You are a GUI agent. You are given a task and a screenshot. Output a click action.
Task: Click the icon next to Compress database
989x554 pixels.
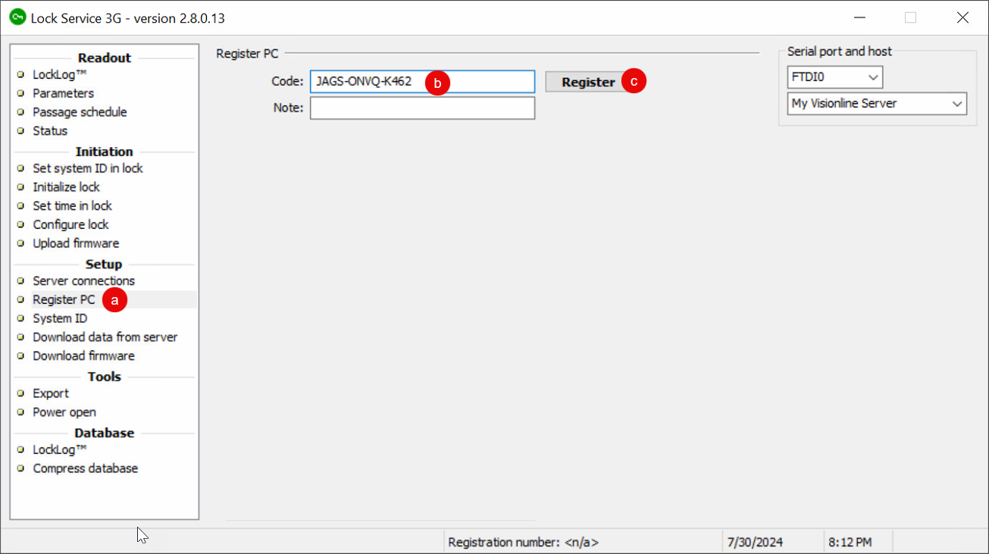pyautogui.click(x=21, y=468)
